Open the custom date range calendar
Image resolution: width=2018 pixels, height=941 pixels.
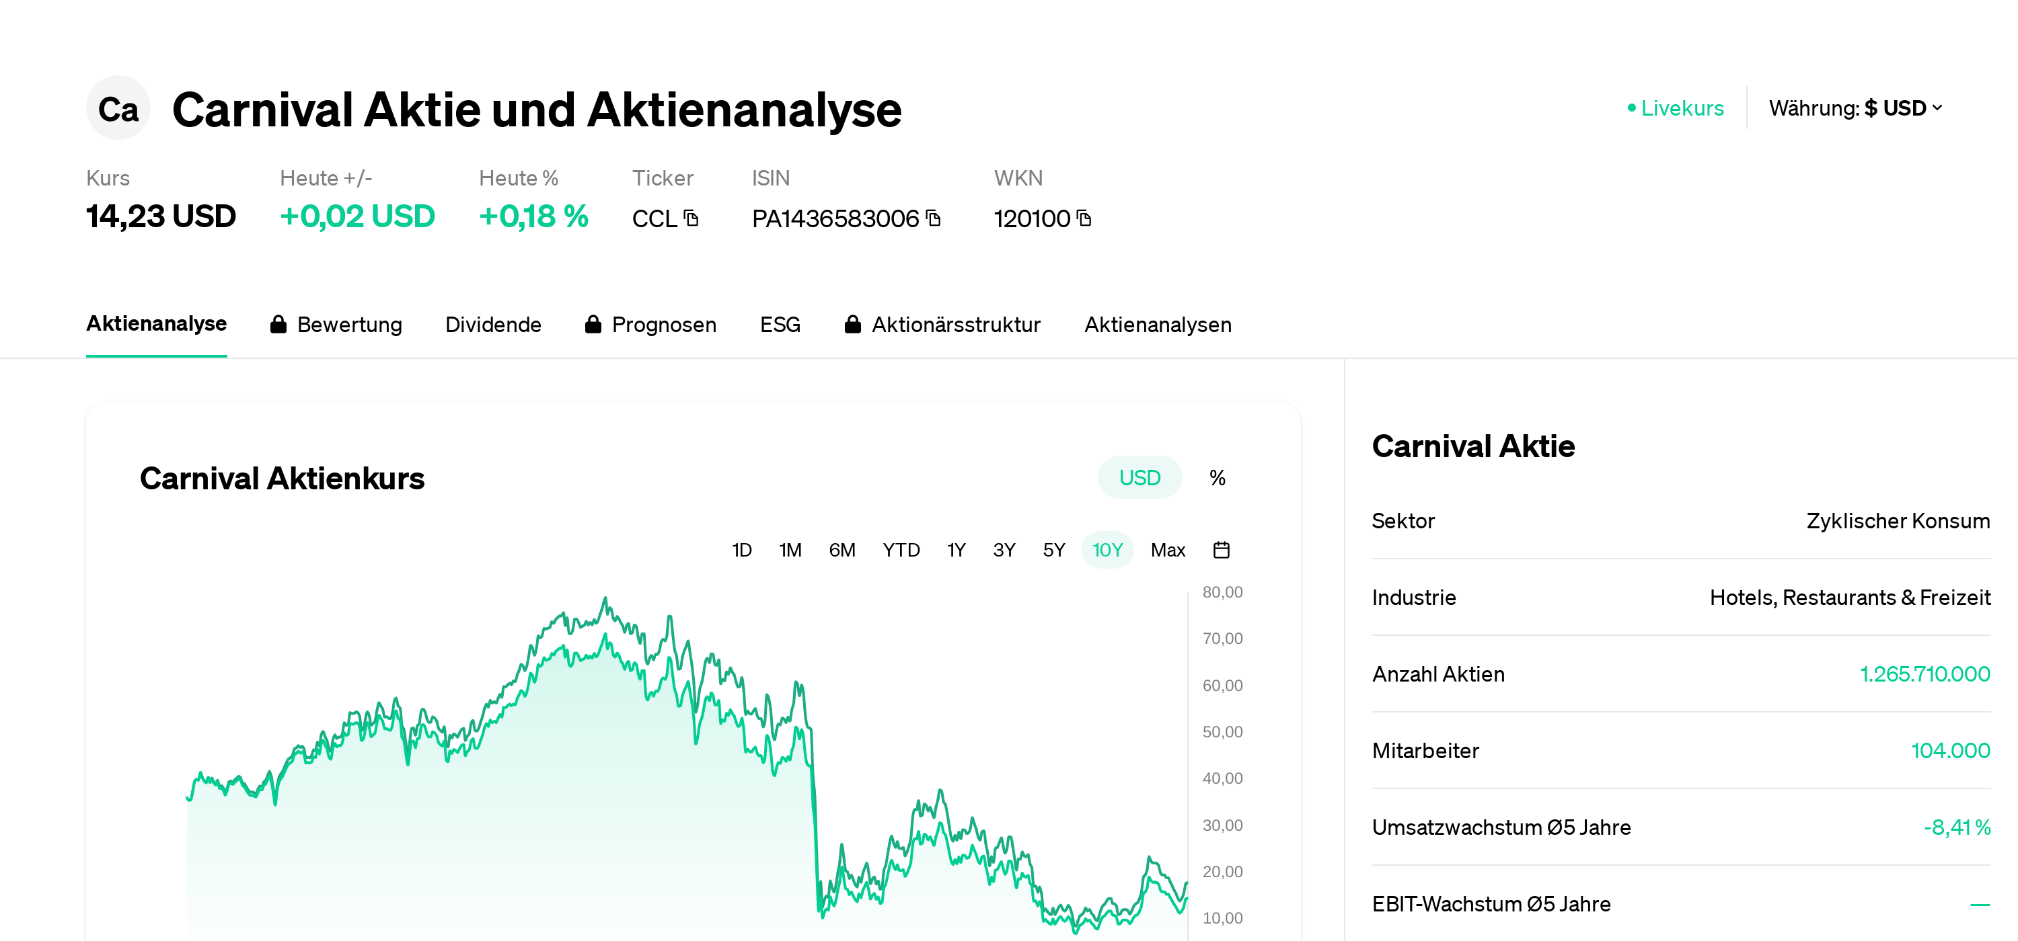coord(1222,550)
